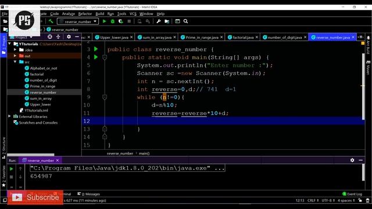372x209 pixels.
Task: Click the editor vertical scrollbar
Action: (x=363, y=87)
